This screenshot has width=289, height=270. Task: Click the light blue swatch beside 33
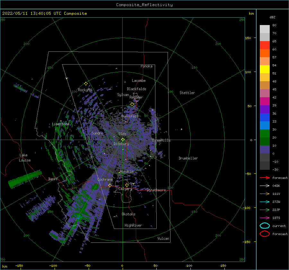point(265,125)
